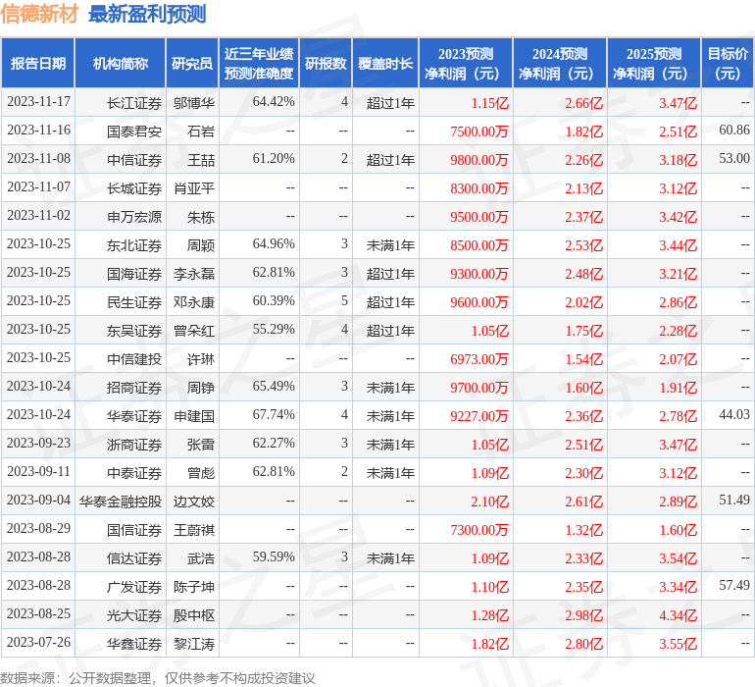Click the date 2023-09-23
755x687 pixels.
tap(38, 443)
